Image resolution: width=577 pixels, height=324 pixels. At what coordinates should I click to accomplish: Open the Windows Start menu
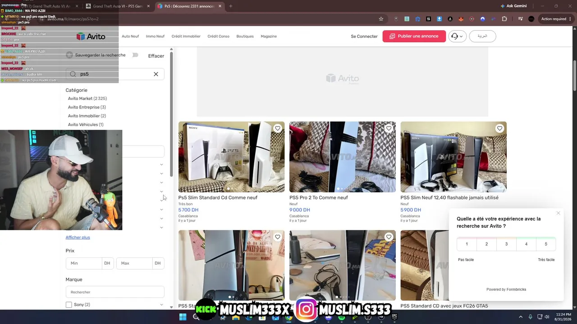(183, 317)
